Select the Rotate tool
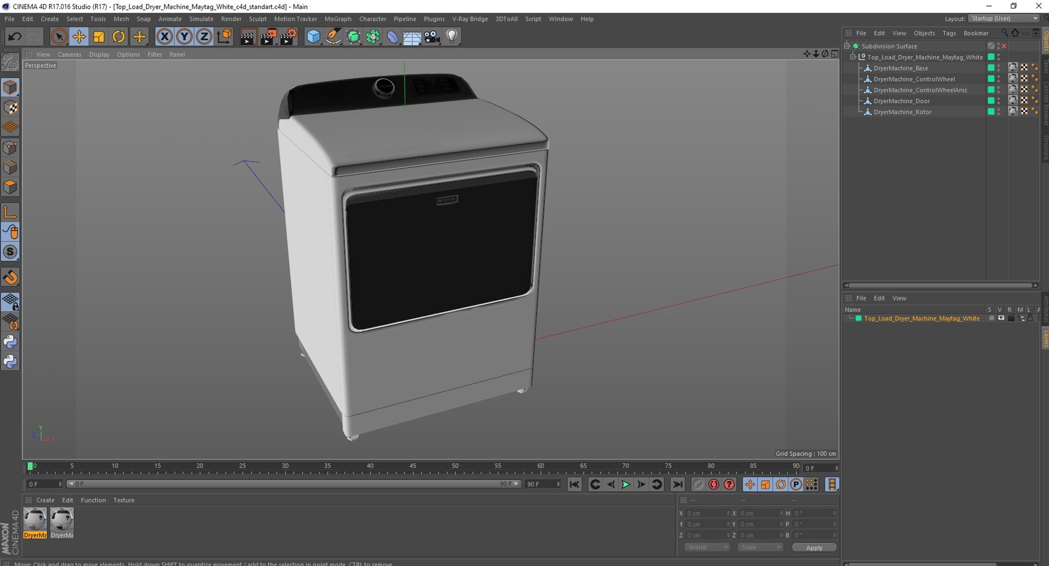This screenshot has height=566, width=1049. (x=118, y=37)
